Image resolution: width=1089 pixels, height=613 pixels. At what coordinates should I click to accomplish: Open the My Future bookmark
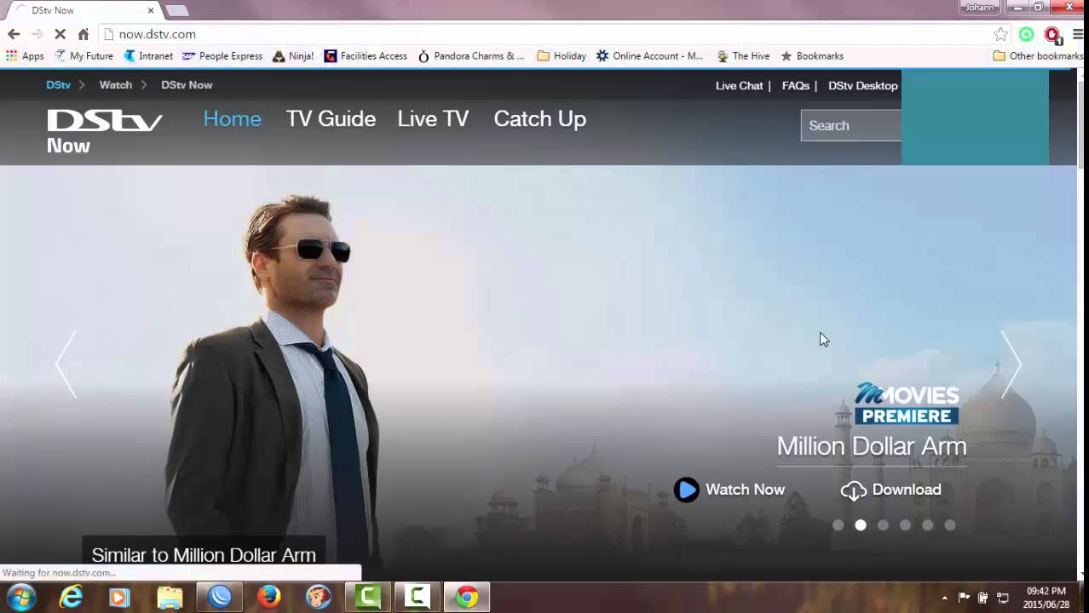[x=84, y=56]
